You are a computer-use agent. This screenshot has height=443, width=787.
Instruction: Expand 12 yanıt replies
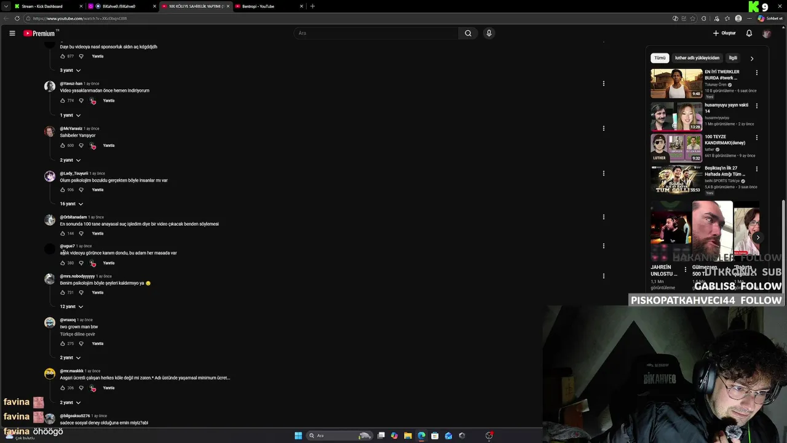[71, 306]
